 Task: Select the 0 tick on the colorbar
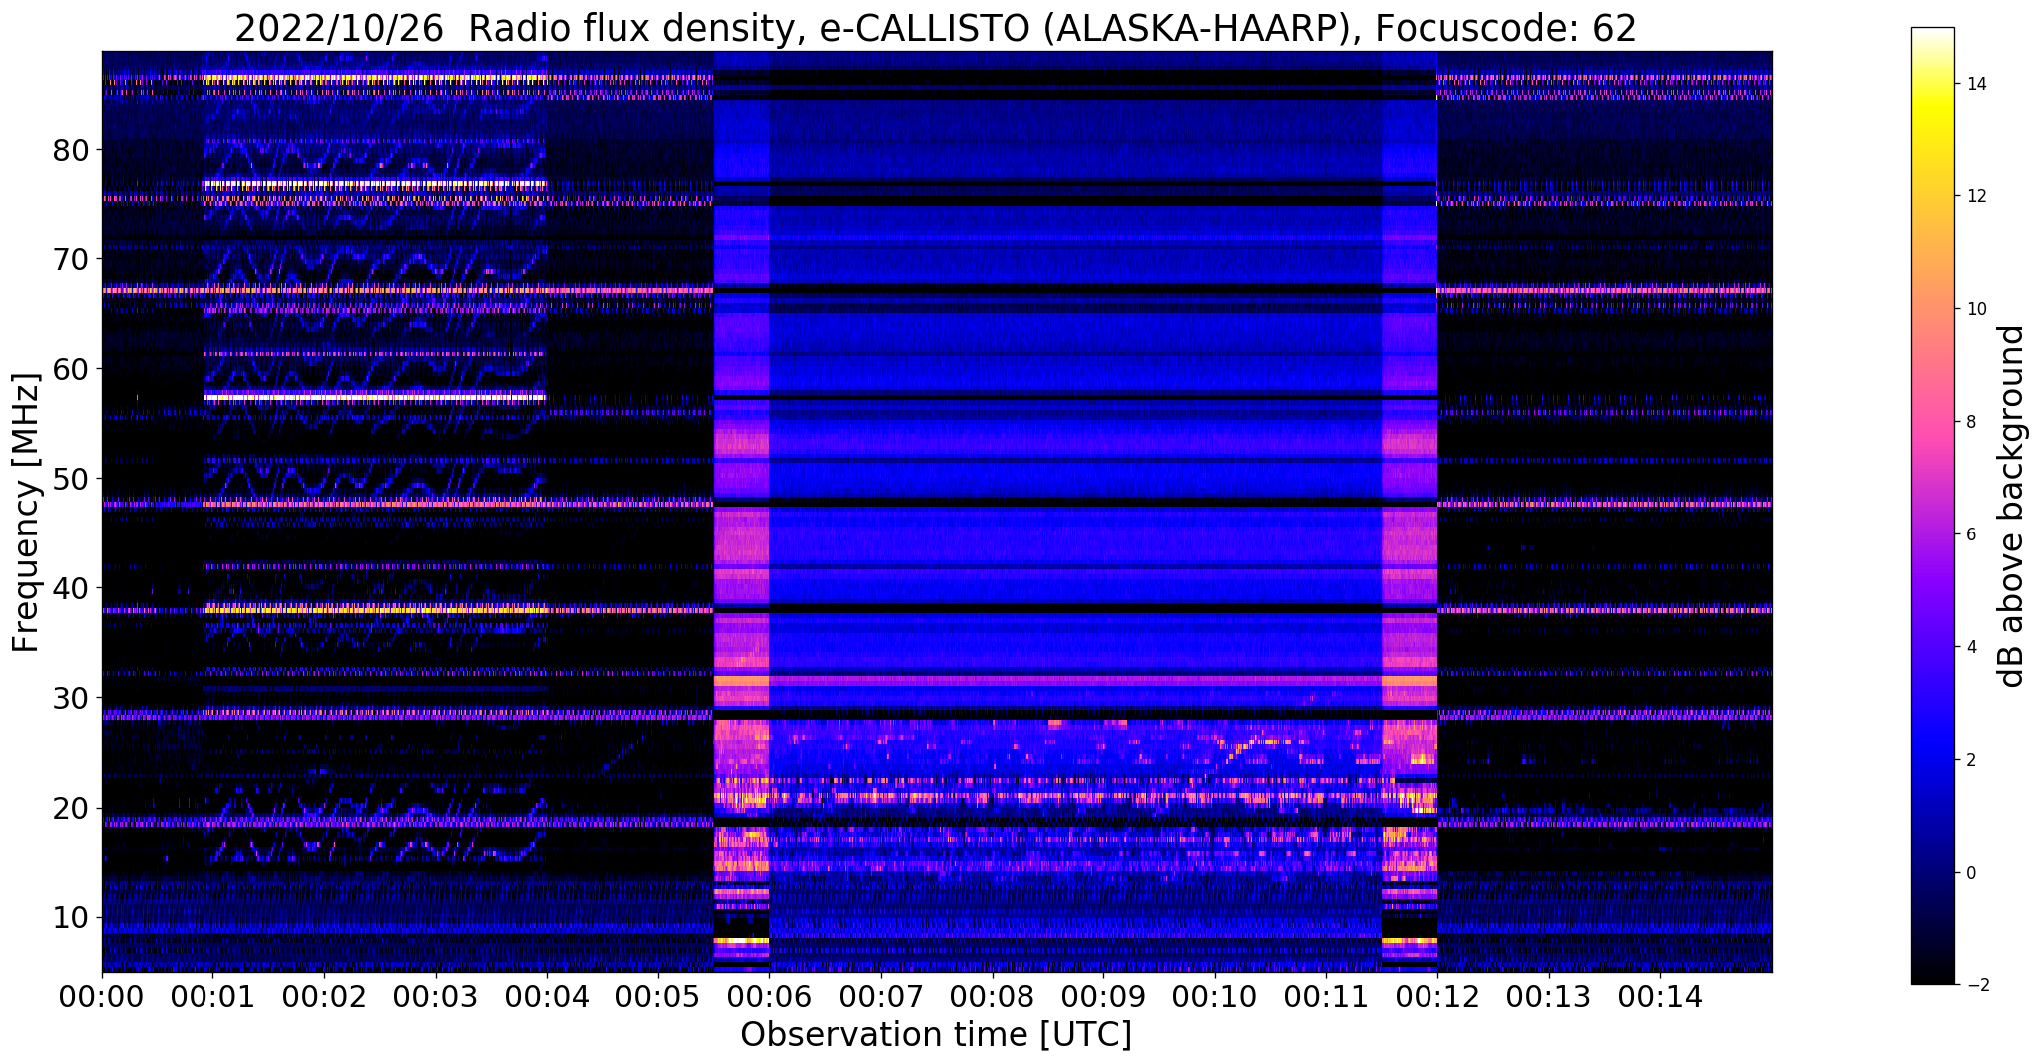click(x=1971, y=873)
